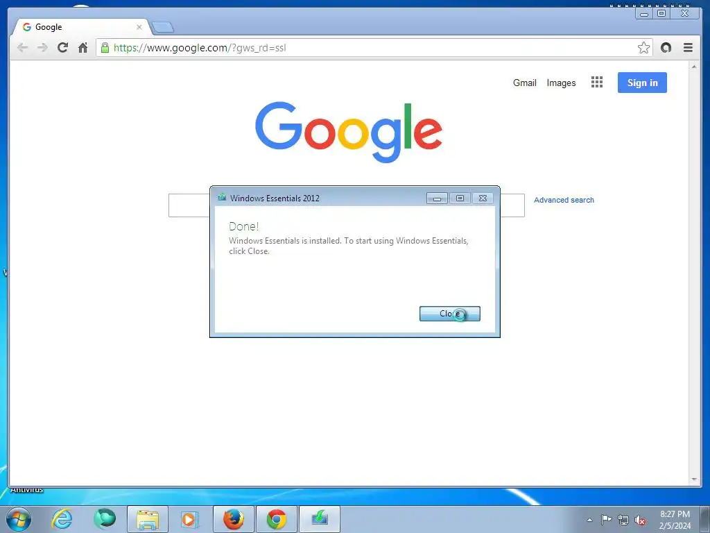Open the Gmail link
Image resolution: width=710 pixels, height=533 pixels.
point(524,83)
